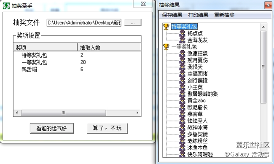Select the 一等奖礼包 tree node in results
The image size is (274, 164).
(184, 47)
